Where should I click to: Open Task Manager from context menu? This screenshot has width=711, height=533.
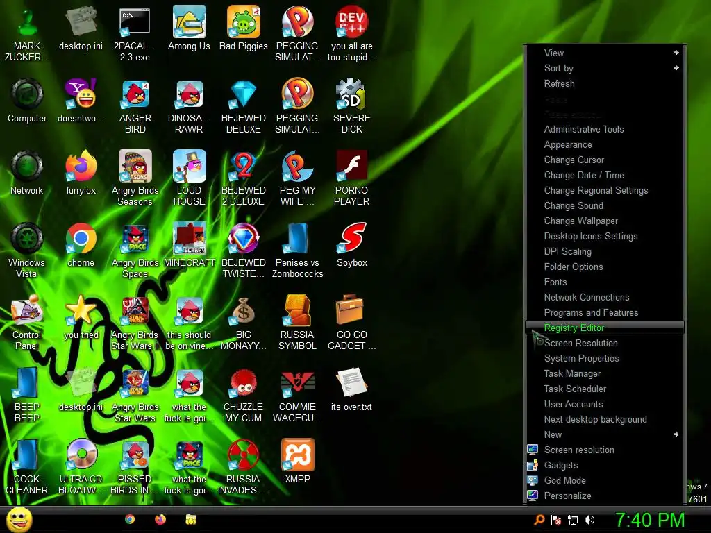pyautogui.click(x=605, y=374)
